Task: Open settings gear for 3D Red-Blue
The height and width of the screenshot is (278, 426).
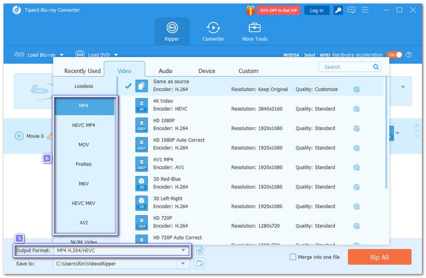Action: (356, 187)
